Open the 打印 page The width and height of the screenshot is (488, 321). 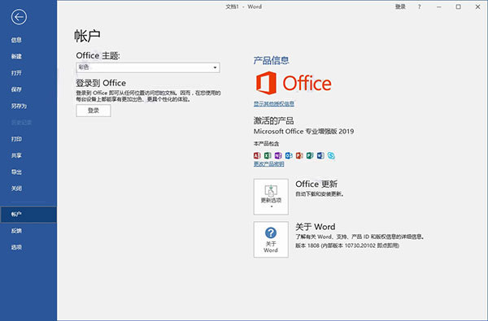[x=16, y=139]
